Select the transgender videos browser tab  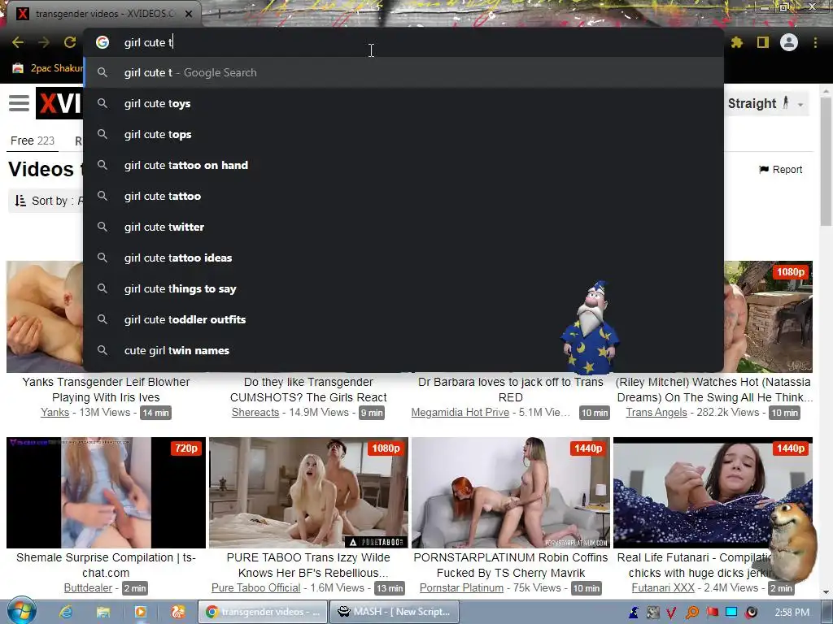tap(105, 14)
